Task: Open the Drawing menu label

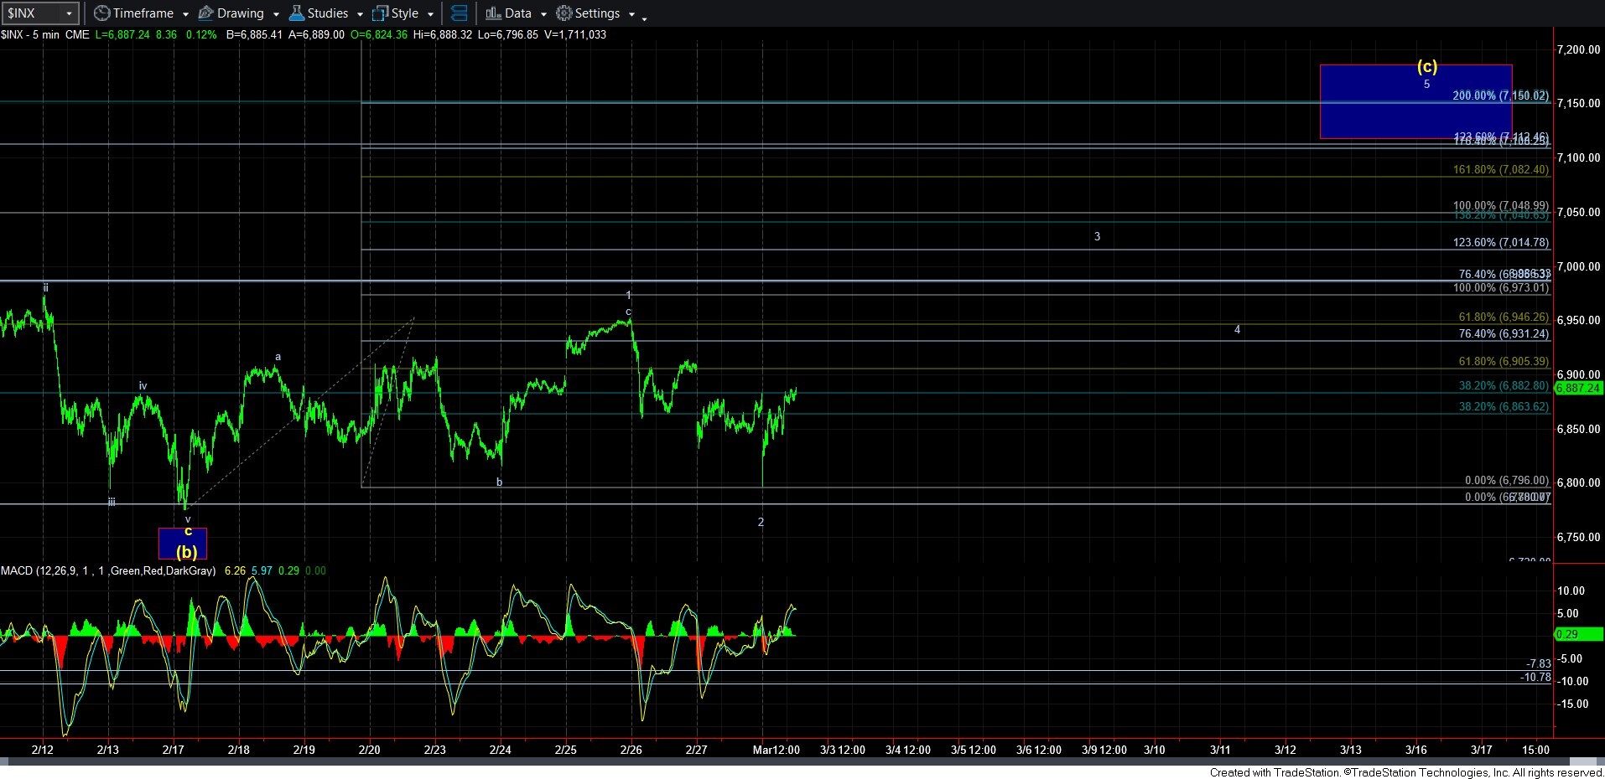Action: [240, 13]
